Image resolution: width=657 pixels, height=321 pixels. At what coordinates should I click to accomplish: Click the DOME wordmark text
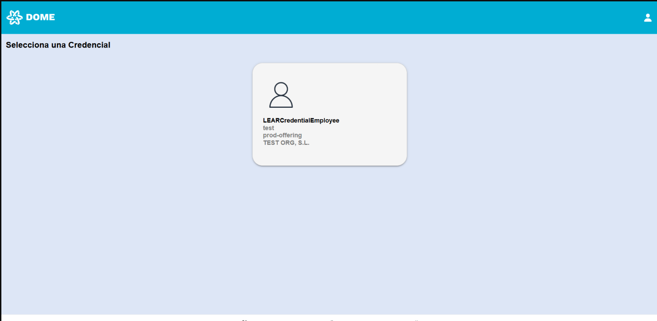[x=40, y=17]
